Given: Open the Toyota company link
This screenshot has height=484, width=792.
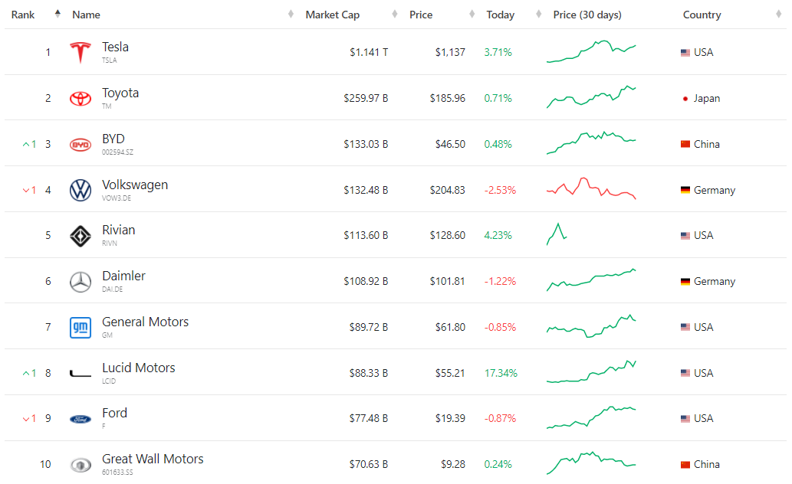Looking at the screenshot, I should [120, 93].
